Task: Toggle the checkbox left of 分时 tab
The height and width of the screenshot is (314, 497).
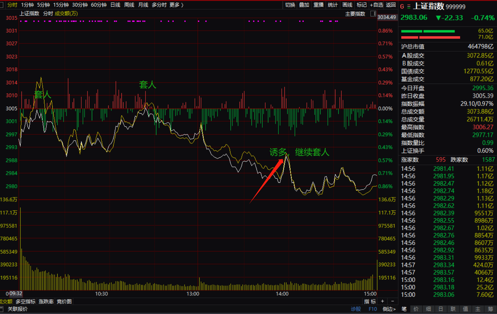Action: coord(2,5)
